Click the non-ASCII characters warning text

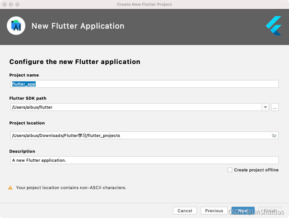point(71,188)
